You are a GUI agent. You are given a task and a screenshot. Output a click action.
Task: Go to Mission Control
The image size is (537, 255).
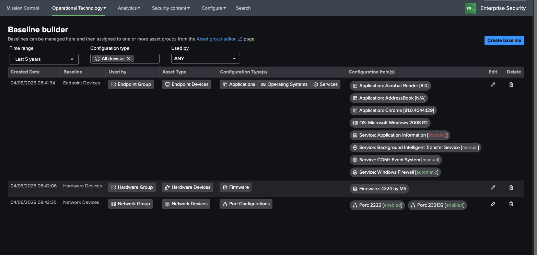click(23, 8)
